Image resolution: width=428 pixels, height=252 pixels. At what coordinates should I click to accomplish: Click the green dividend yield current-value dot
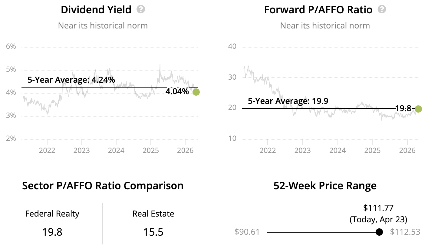(x=196, y=92)
